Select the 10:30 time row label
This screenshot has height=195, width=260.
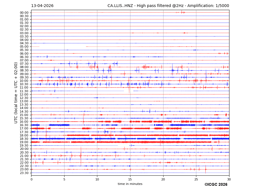coord(24,84)
